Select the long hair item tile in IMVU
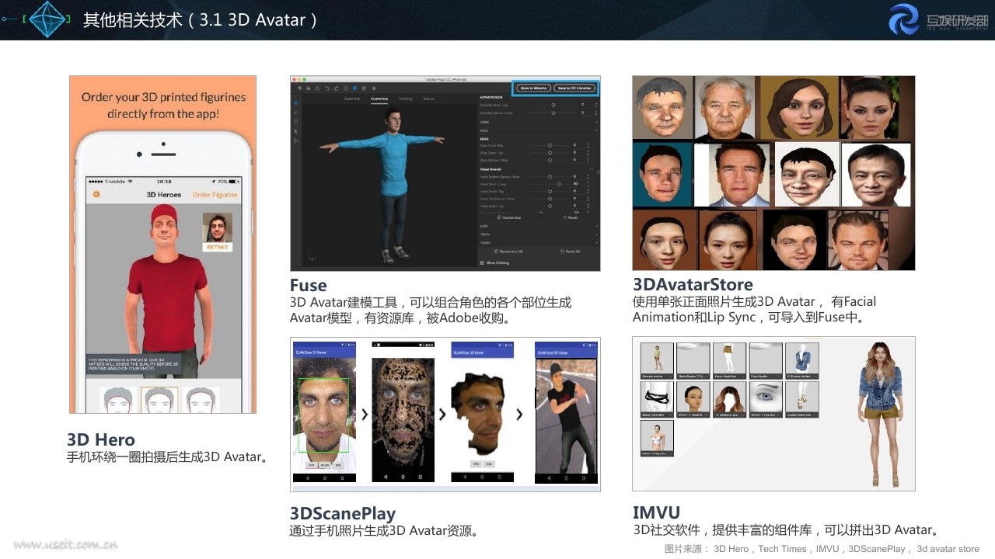 (x=729, y=399)
